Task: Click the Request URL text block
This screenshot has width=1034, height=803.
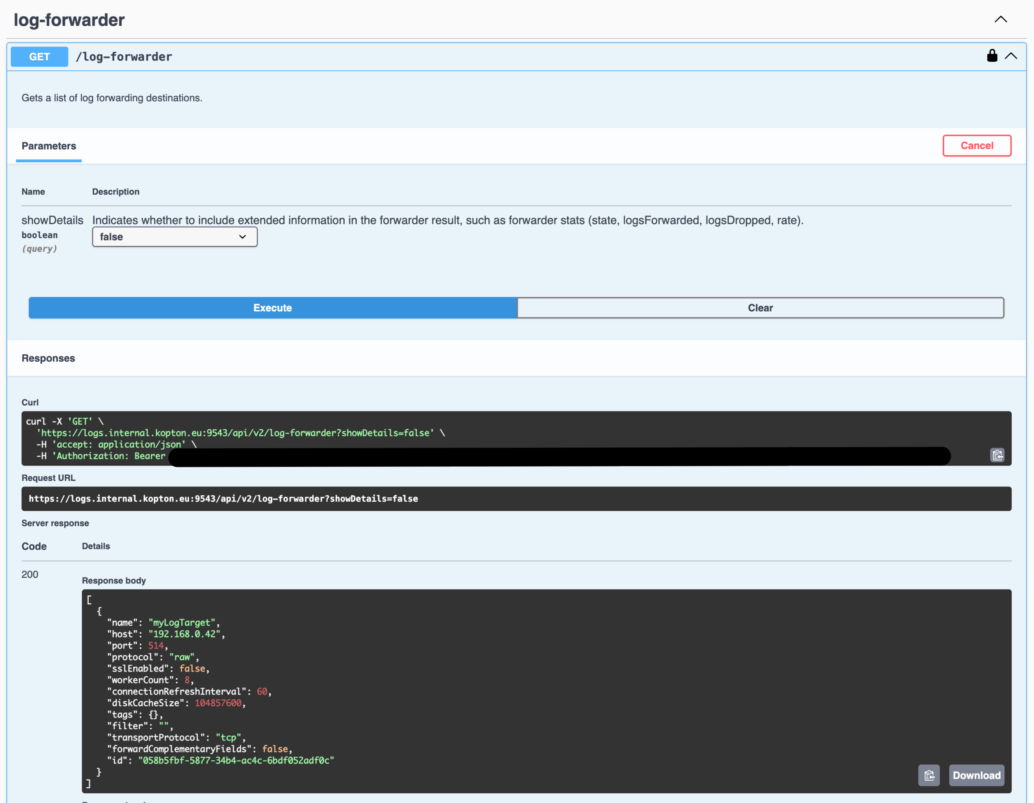Action: tap(223, 499)
